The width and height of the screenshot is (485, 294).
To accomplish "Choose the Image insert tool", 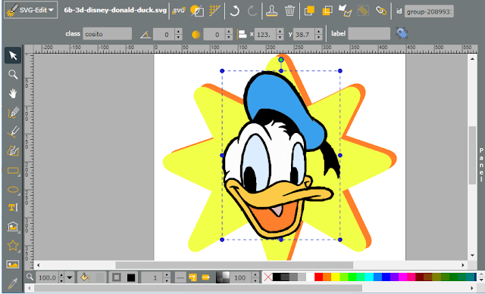I will coord(13,265).
